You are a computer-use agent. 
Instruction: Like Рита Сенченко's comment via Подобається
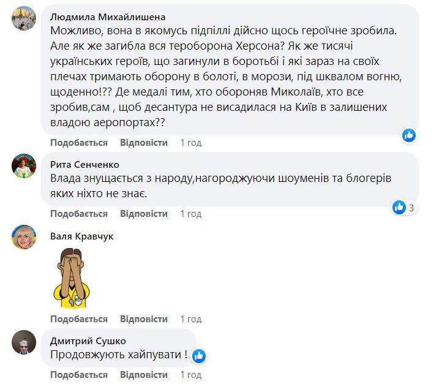pos(79,214)
